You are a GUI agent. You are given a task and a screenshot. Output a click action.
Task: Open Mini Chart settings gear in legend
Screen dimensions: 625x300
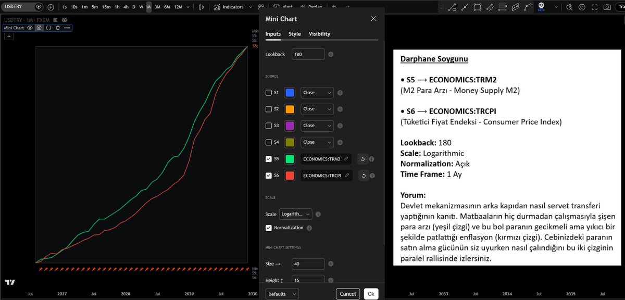tap(39, 28)
